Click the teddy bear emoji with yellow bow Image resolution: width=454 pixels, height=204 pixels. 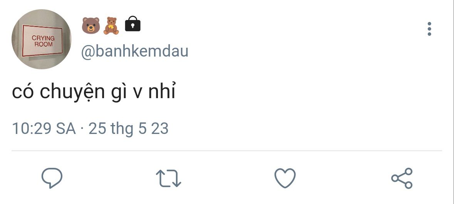(x=111, y=26)
